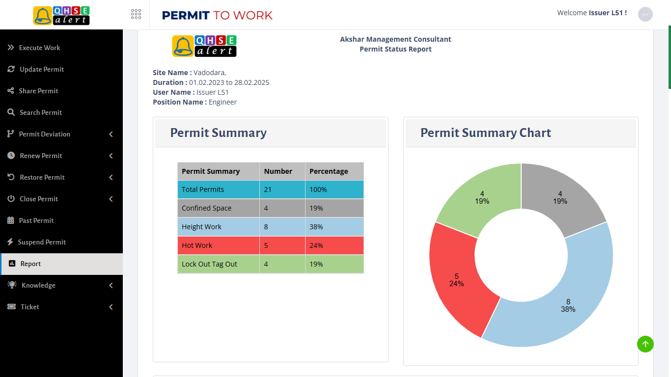
Task: Expand the Permit Deviation submenu
Action: (x=111, y=134)
